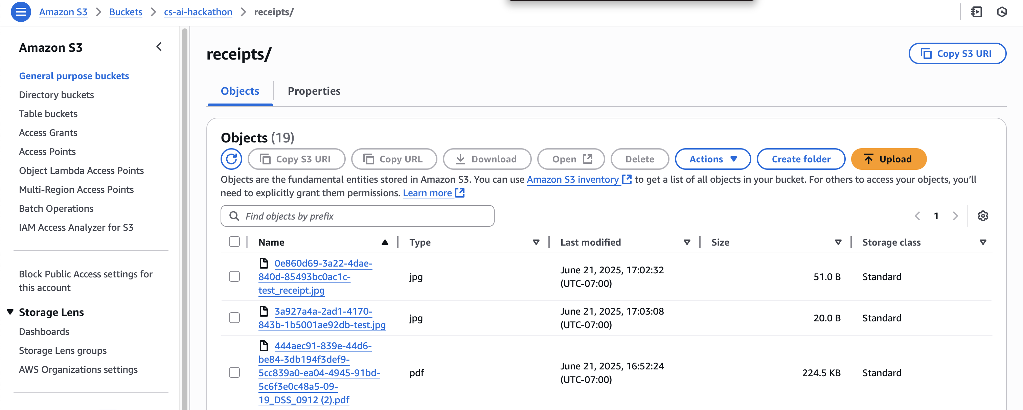The height and width of the screenshot is (410, 1023).
Task: Collapse the Storage Lens section
Action: (x=10, y=312)
